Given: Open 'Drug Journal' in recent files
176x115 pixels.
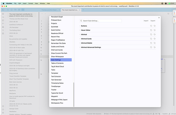Looking at the screenshot, I should pyautogui.click(x=14, y=74).
